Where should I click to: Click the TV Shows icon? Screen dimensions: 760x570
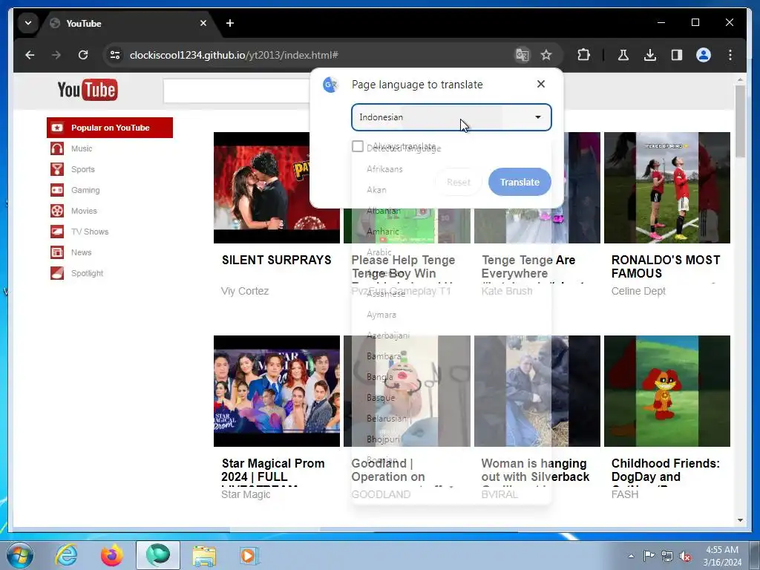click(57, 232)
